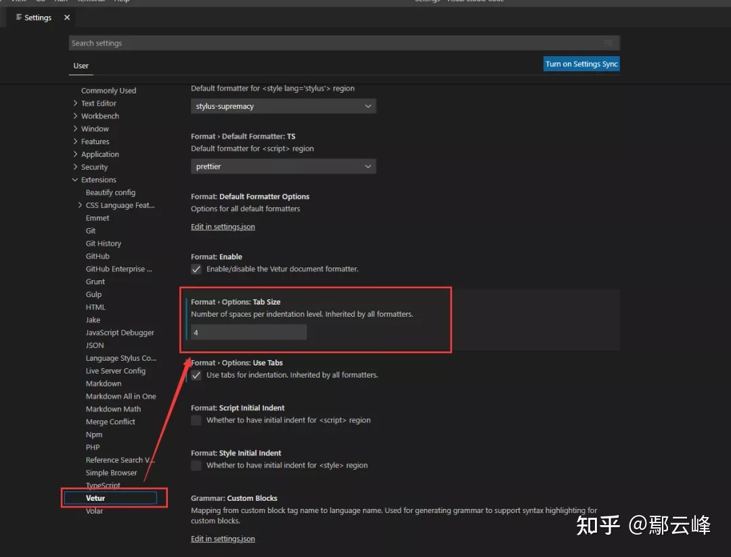This screenshot has height=557, width=731.
Task: Select Grunt in the extensions list
Action: pyautogui.click(x=95, y=282)
